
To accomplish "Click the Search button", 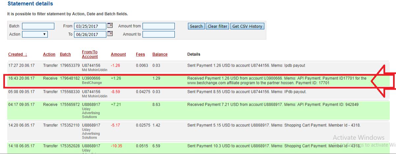I will [x=196, y=26].
